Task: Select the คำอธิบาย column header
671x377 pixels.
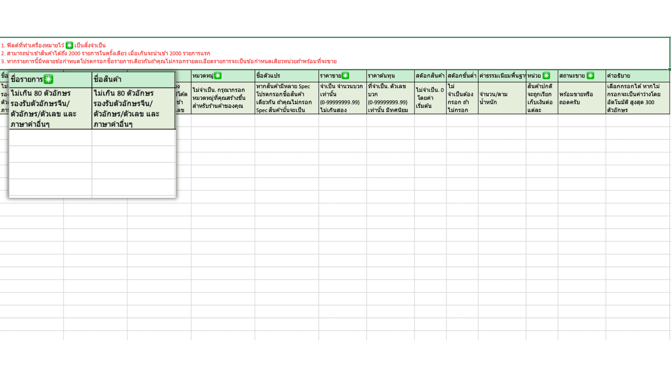Action: [637, 76]
